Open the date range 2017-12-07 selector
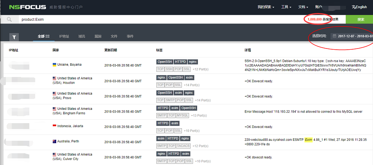The width and height of the screenshot is (373, 165). pyautogui.click(x=355, y=36)
